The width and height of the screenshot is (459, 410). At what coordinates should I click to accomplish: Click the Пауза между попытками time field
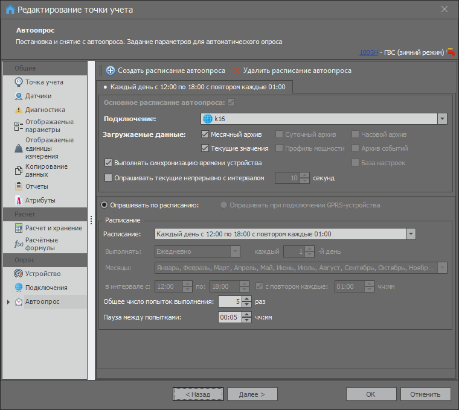point(230,317)
